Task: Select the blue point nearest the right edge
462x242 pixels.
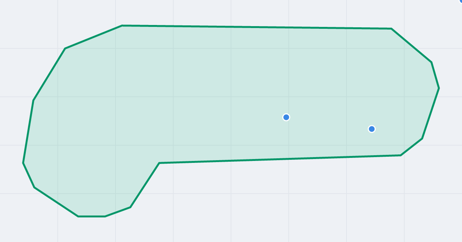Action: [372, 129]
